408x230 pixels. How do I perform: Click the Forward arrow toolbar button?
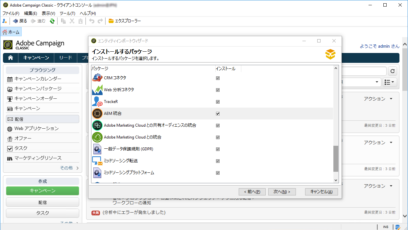(x=38, y=21)
